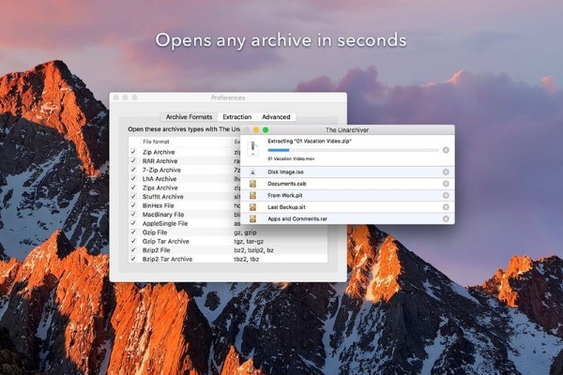
Task: Remove Documents.cab from the queue
Action: tap(446, 184)
